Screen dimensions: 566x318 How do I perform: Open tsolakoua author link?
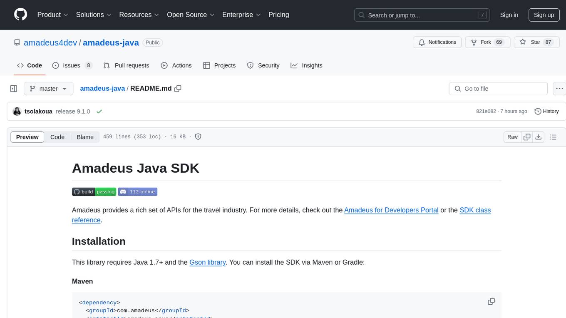[x=38, y=112]
